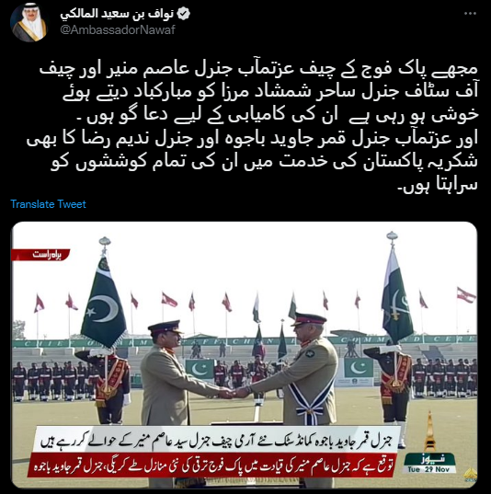The image size is (491, 494).
Task: Open the ambassador's profile picture
Action: [x=29, y=23]
